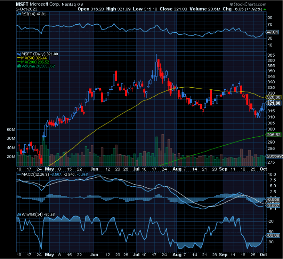Click the Volume 20.6M header value

(x=205, y=9)
